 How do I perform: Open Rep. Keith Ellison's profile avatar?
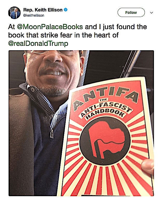tap(14, 13)
